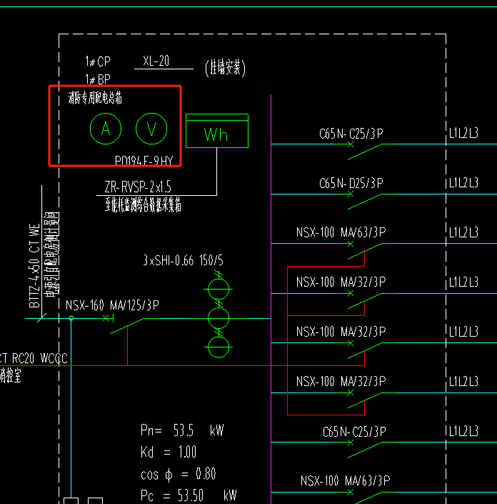
Task: Select the BTTZ-4x50 CT WE cable label
Action: [x=34, y=266]
